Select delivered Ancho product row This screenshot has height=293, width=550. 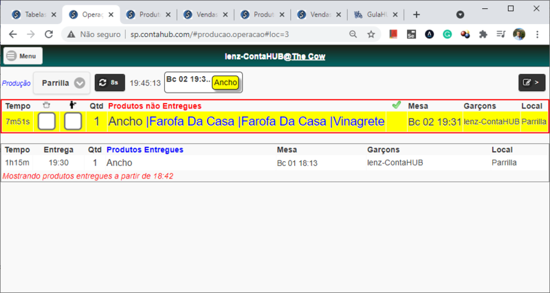pos(274,163)
